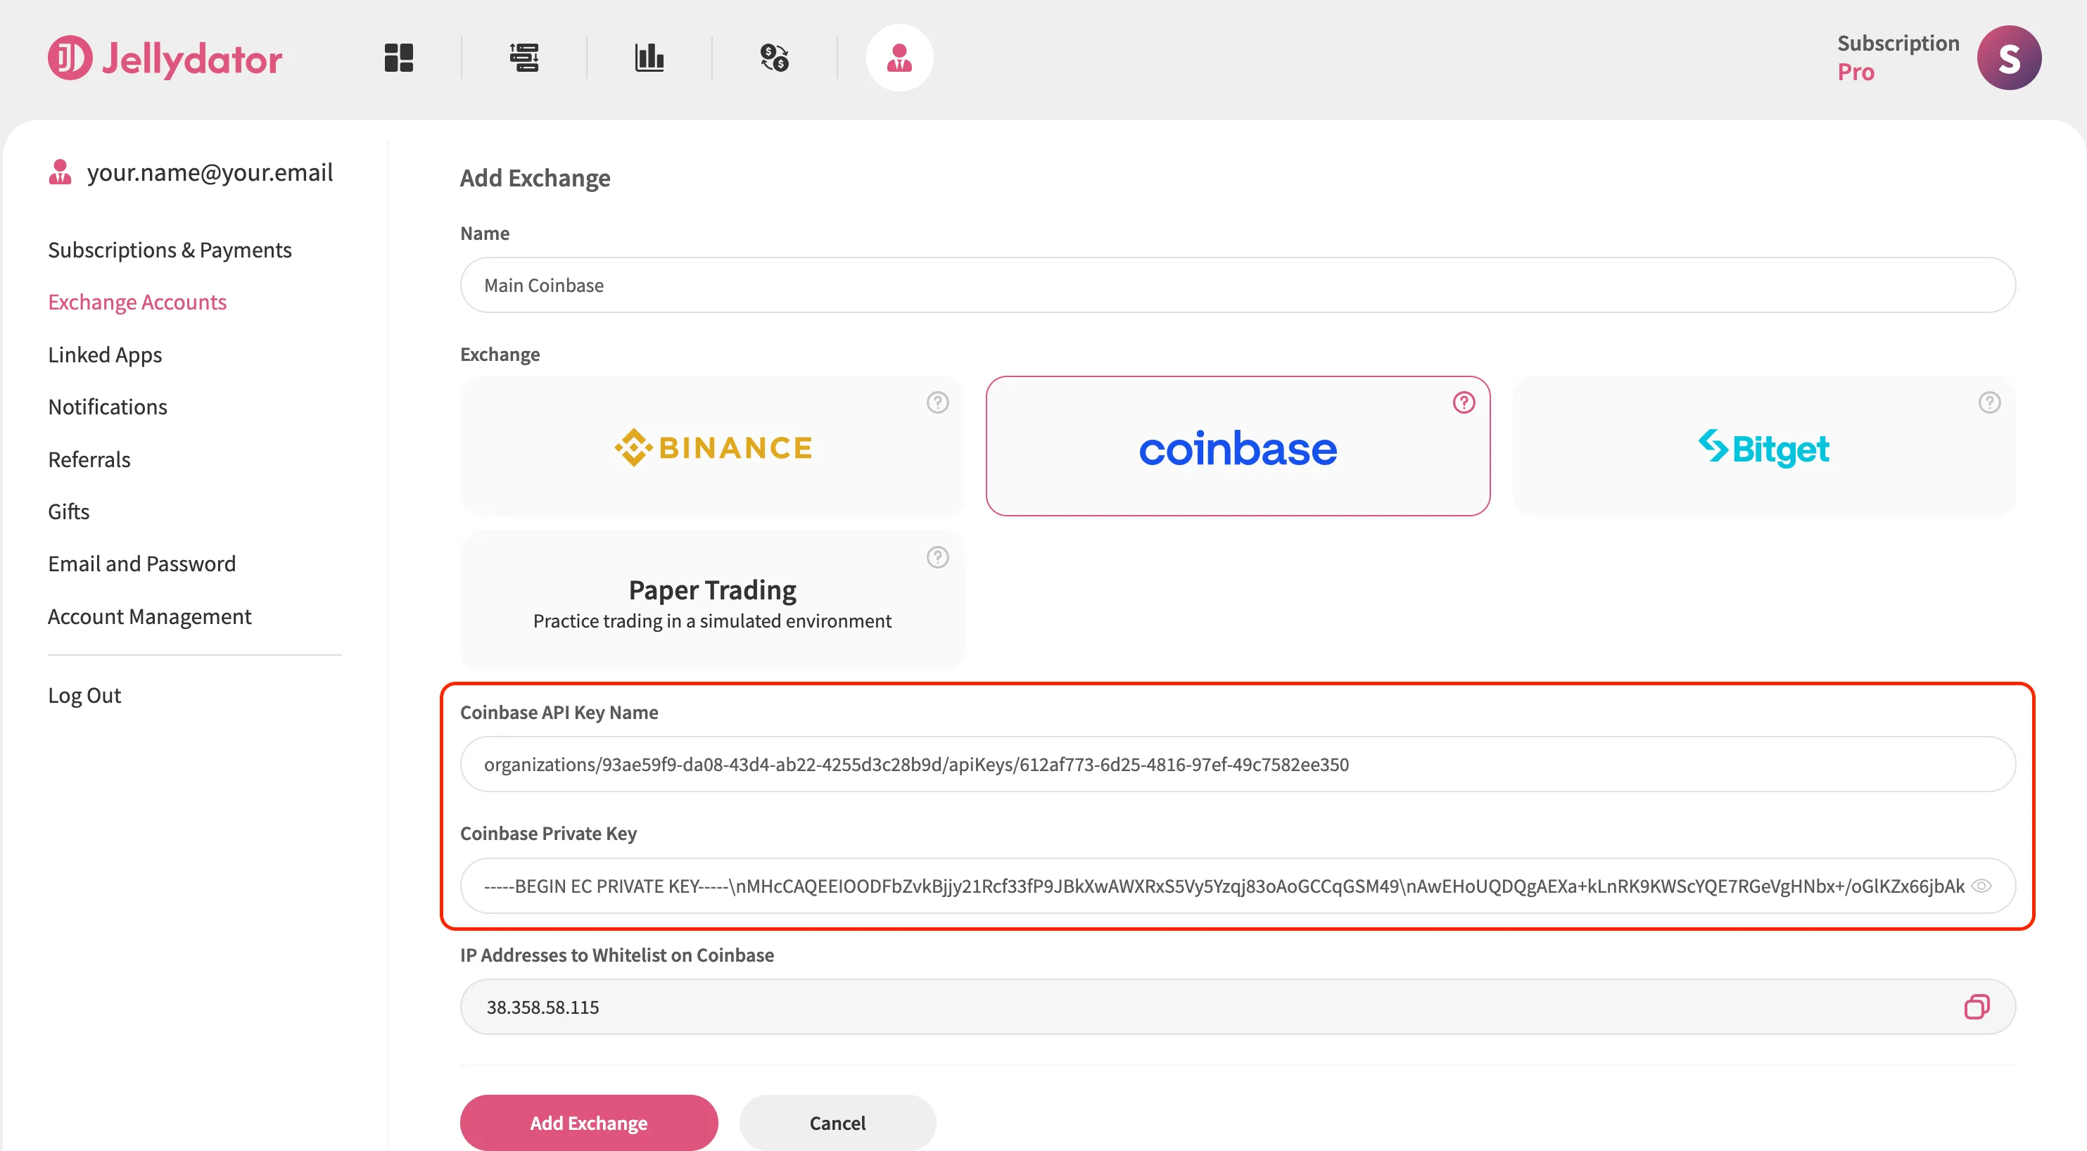The width and height of the screenshot is (2087, 1151).
Task: Open the bots list icon in top navigation
Action: pyautogui.click(x=524, y=58)
